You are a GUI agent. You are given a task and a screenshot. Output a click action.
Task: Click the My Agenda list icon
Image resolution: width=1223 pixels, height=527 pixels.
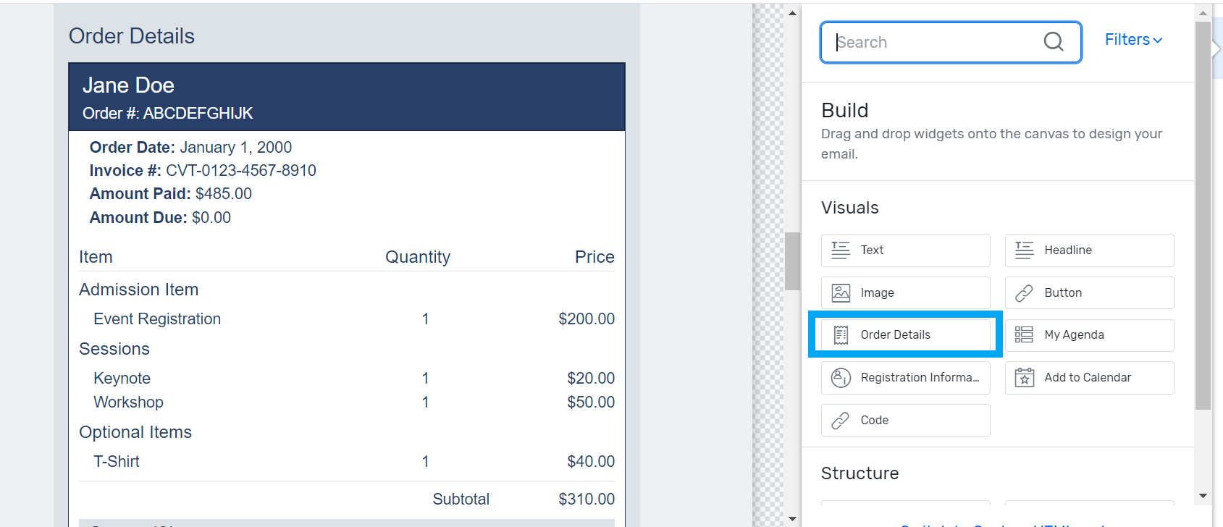click(x=1025, y=334)
